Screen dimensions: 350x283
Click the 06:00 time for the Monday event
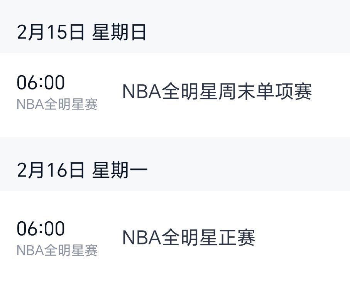(x=41, y=229)
